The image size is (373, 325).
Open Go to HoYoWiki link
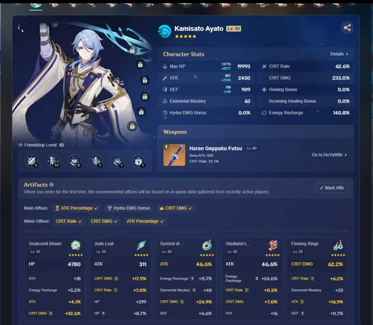point(329,155)
